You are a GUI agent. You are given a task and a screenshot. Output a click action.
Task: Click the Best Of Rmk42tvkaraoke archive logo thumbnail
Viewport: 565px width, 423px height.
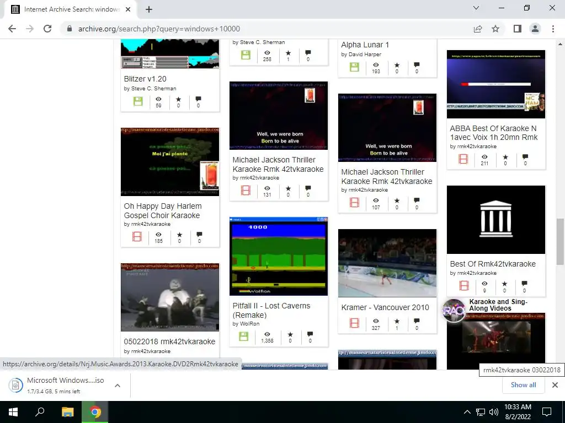pyautogui.click(x=496, y=220)
